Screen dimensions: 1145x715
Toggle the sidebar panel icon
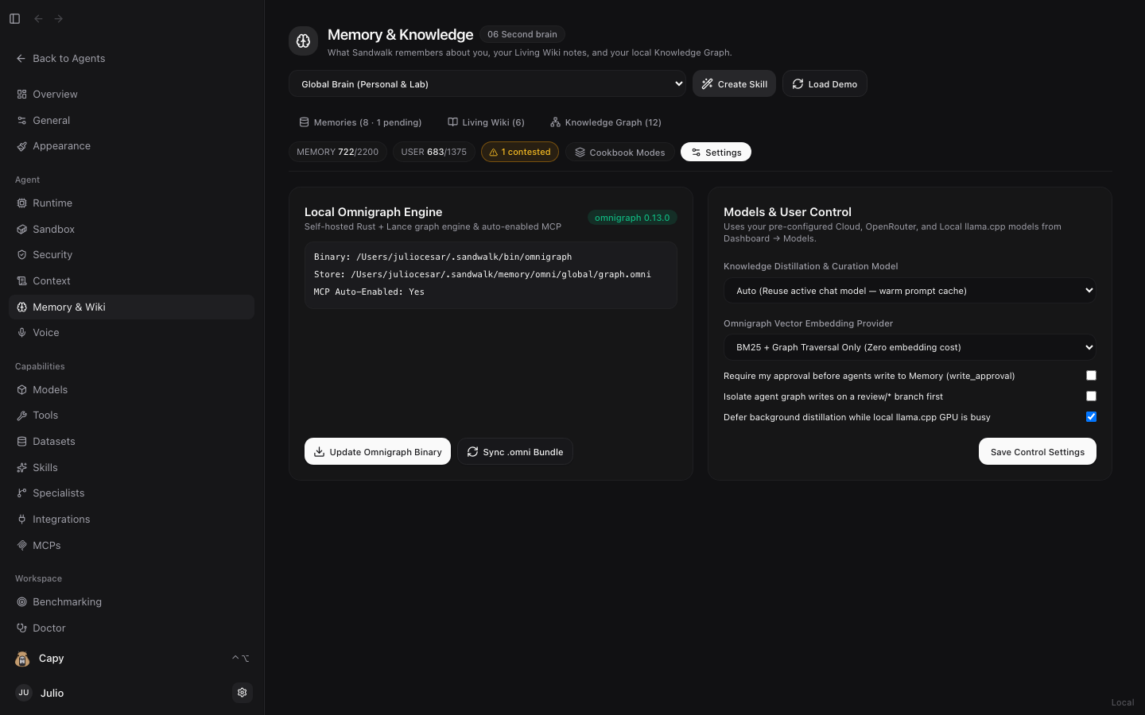pos(14,18)
